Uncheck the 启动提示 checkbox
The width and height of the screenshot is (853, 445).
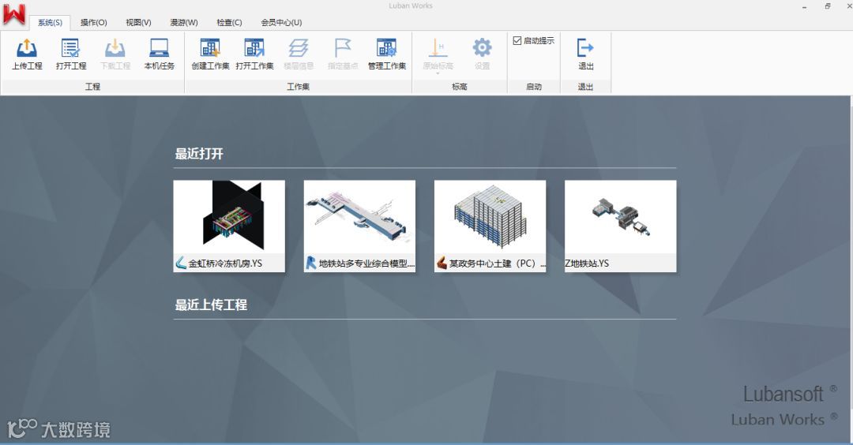[x=517, y=41]
